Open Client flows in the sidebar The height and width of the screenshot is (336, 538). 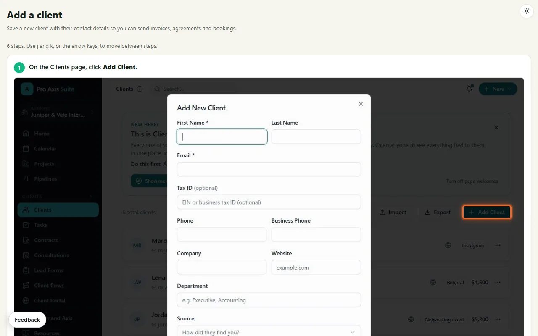point(58,286)
